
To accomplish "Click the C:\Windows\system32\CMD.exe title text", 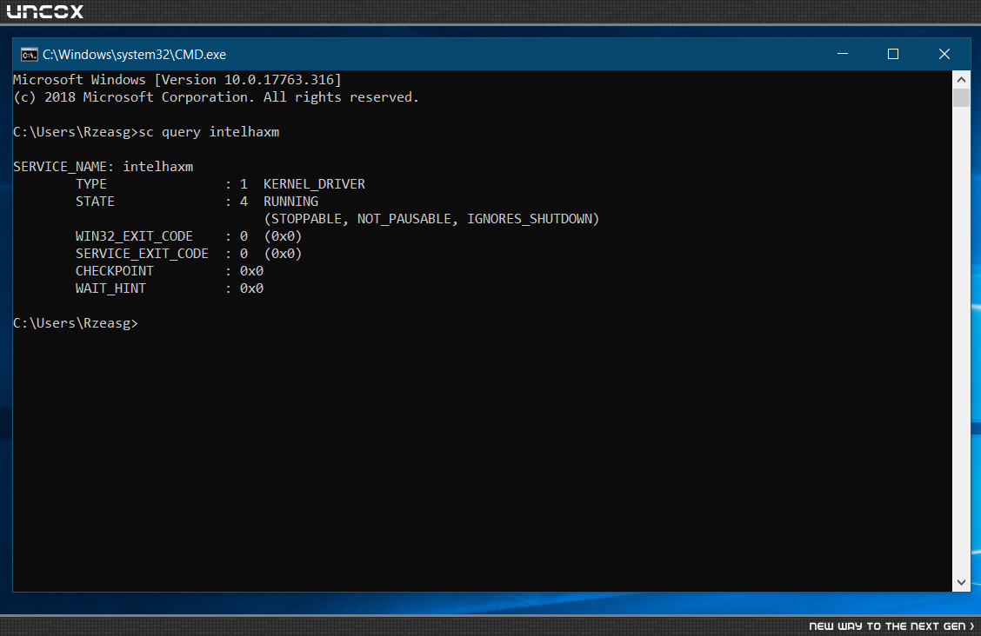I will click(135, 55).
